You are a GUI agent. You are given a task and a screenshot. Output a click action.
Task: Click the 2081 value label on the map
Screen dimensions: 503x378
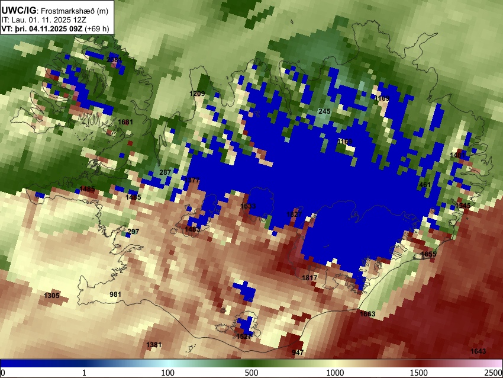point(114,60)
